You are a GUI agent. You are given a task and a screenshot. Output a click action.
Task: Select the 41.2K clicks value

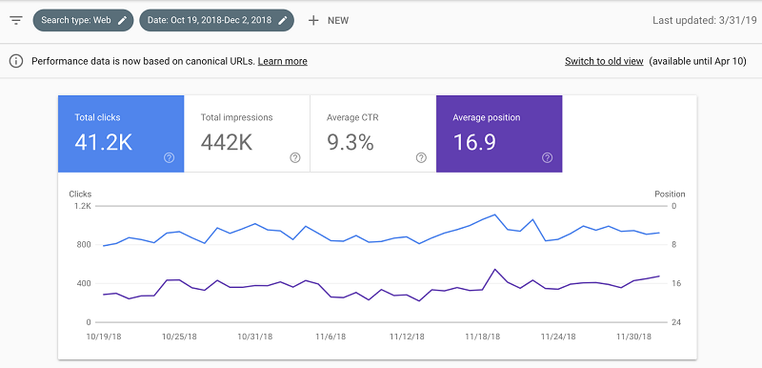pyautogui.click(x=103, y=142)
